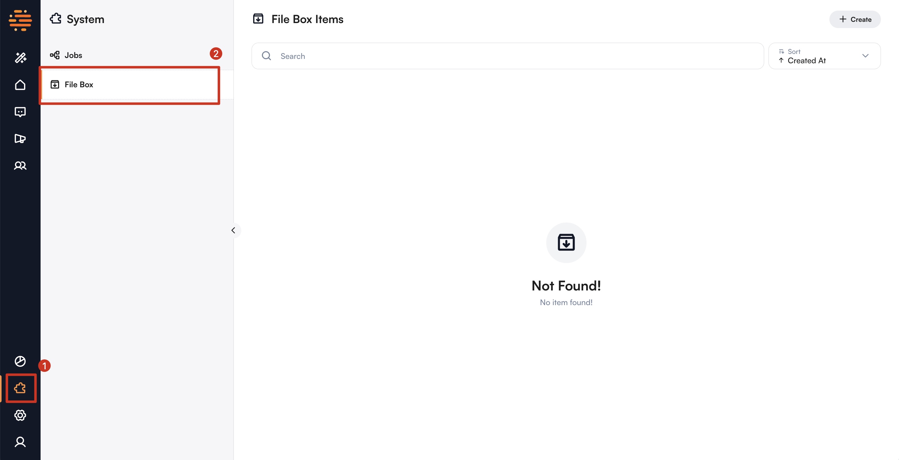Open the chat bot sidebar icon
Viewport: 899px width, 460px height.
(x=20, y=112)
